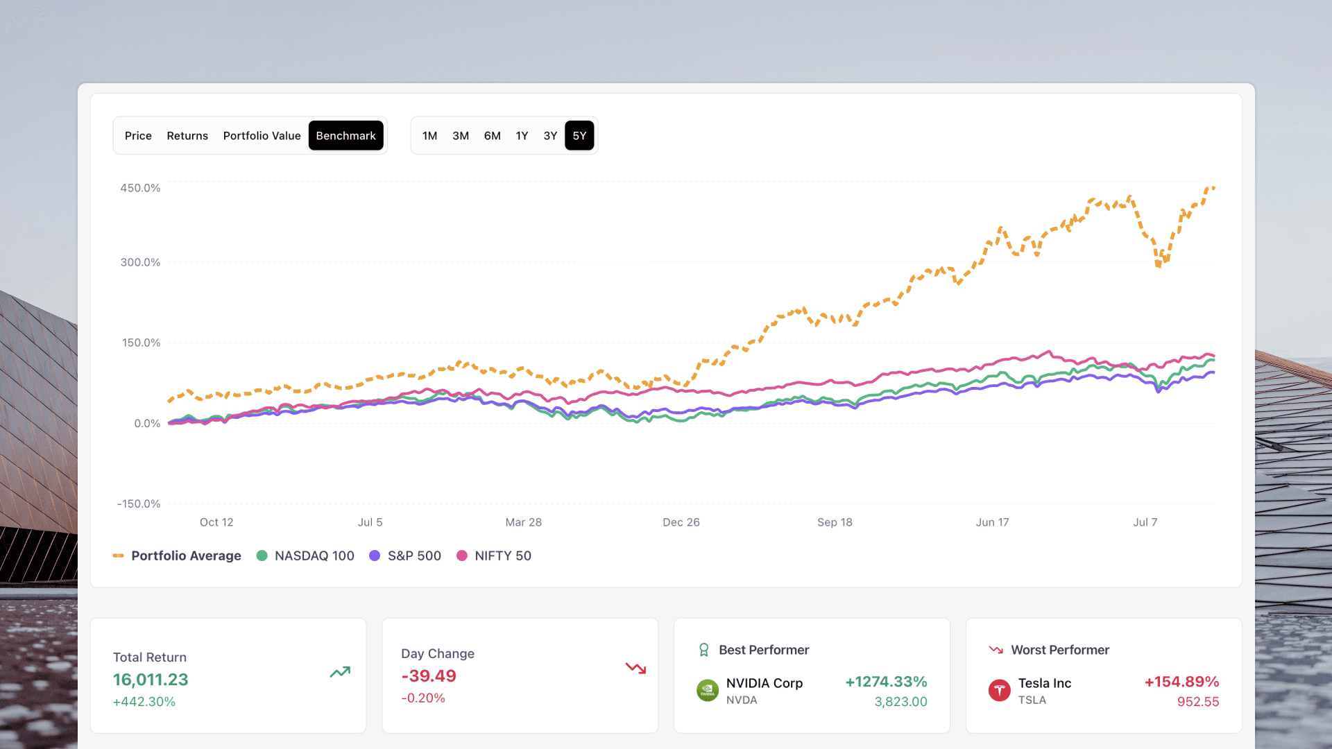The image size is (1332, 749).
Task: Open the Returns view
Action: point(187,135)
